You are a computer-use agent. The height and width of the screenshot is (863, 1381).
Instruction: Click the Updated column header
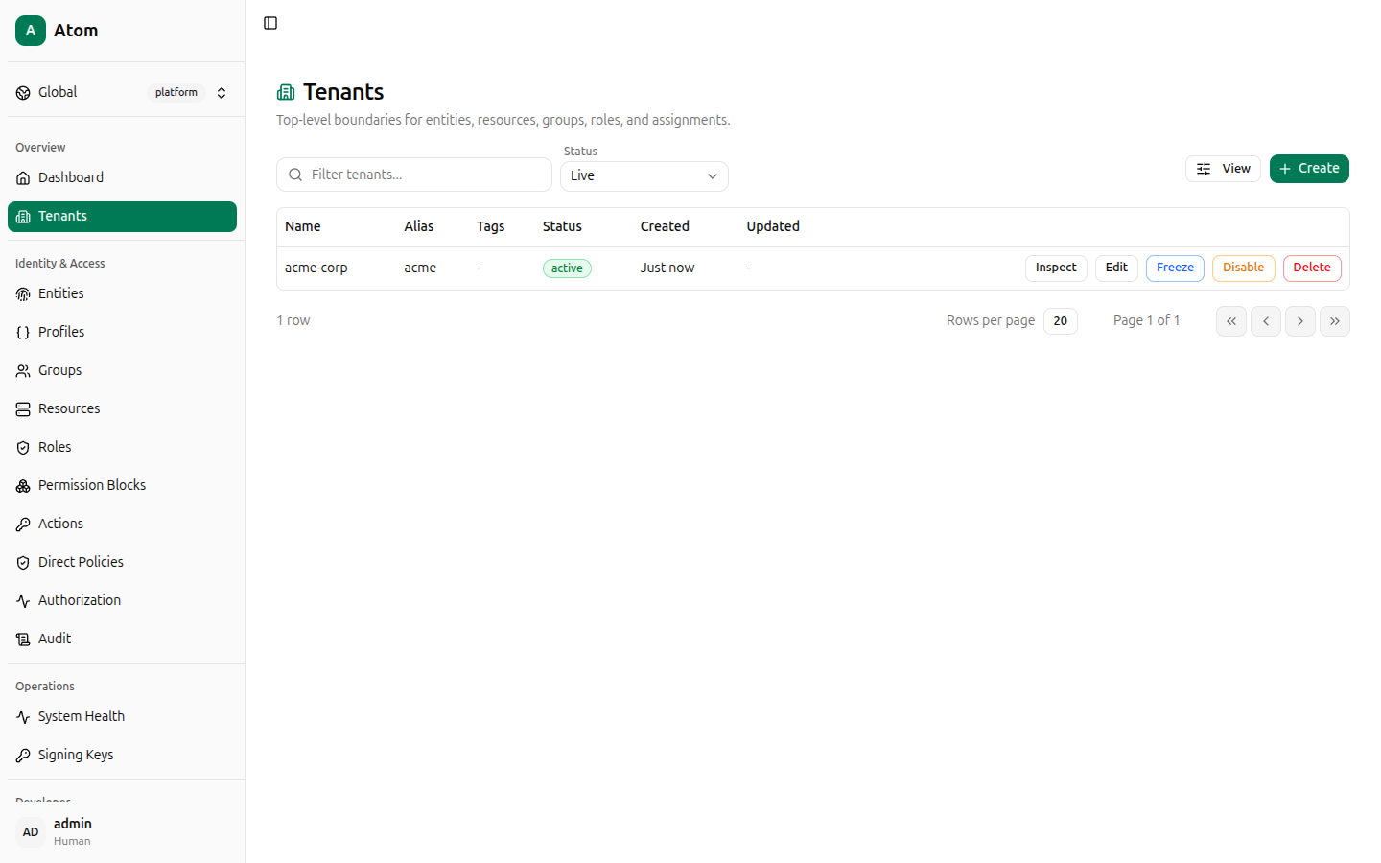(773, 227)
